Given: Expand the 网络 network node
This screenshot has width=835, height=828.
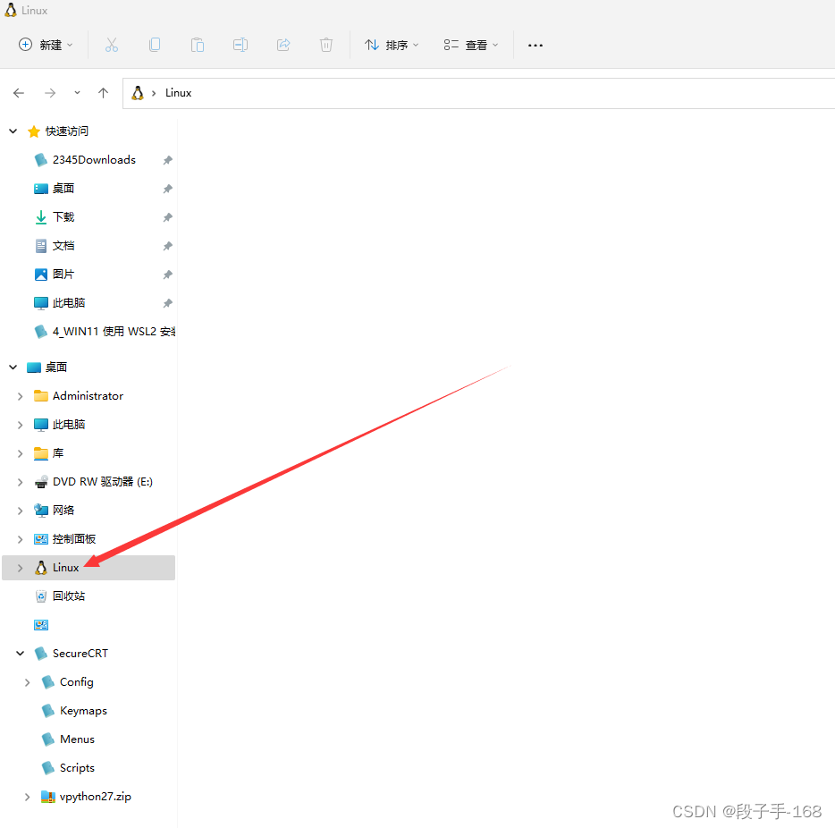Looking at the screenshot, I should tap(21, 511).
